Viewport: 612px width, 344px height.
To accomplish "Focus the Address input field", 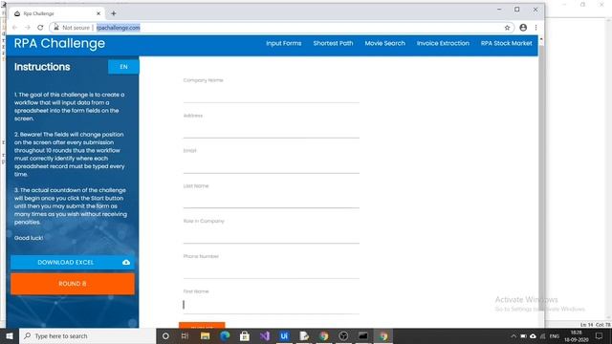I will [271, 130].
